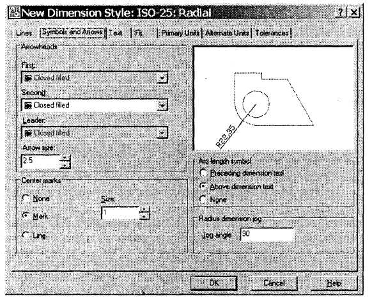Click the dimension style preview image

click(274, 98)
